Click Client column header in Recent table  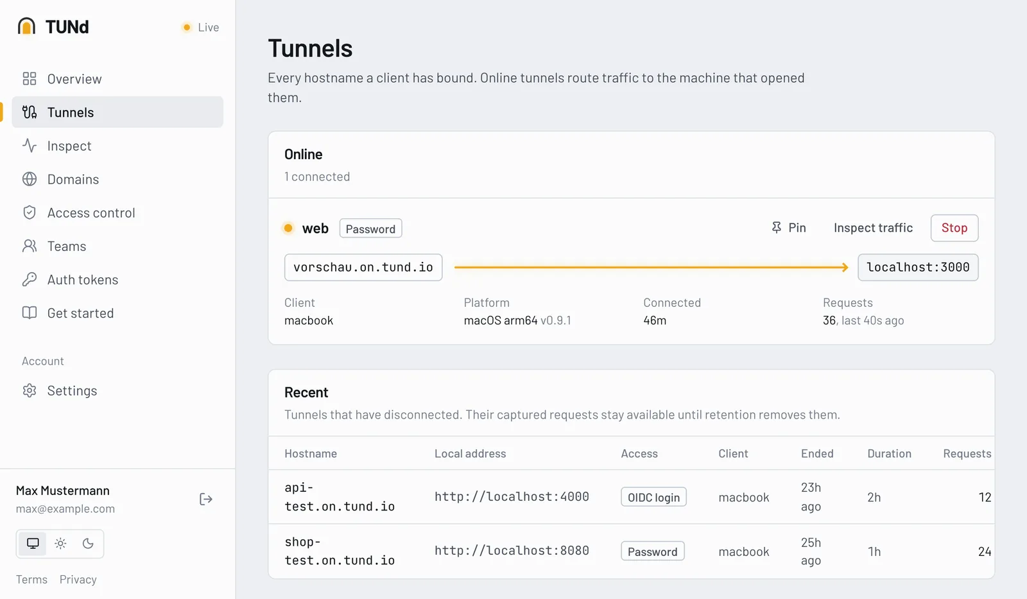(x=733, y=453)
